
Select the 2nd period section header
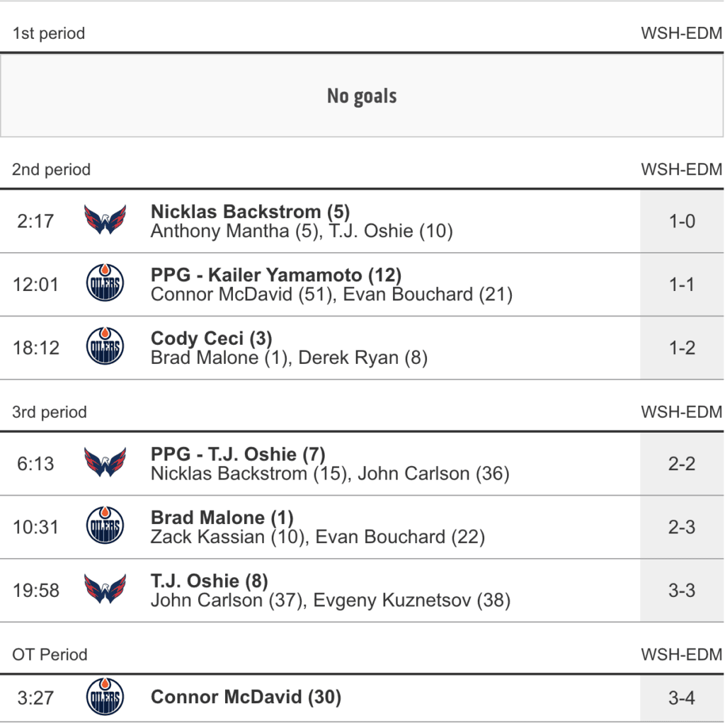click(52, 170)
